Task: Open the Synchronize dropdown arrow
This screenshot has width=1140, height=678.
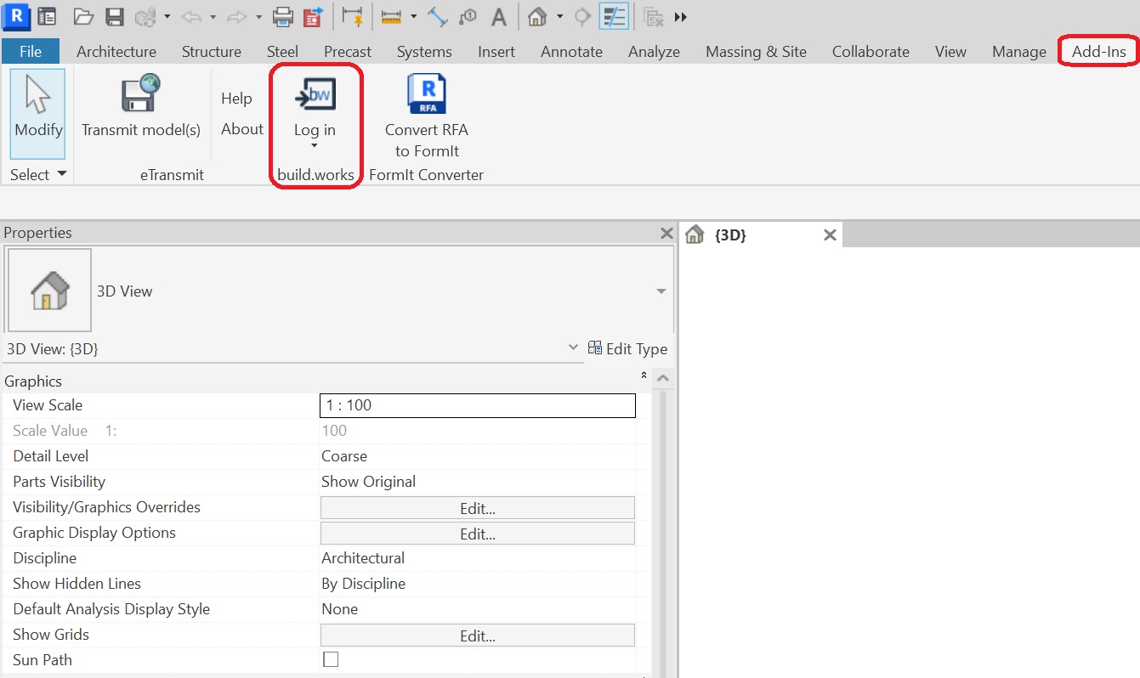Action: click(167, 17)
